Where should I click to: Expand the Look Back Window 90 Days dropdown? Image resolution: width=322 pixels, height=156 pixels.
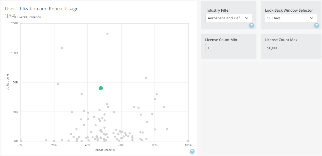coord(291,18)
